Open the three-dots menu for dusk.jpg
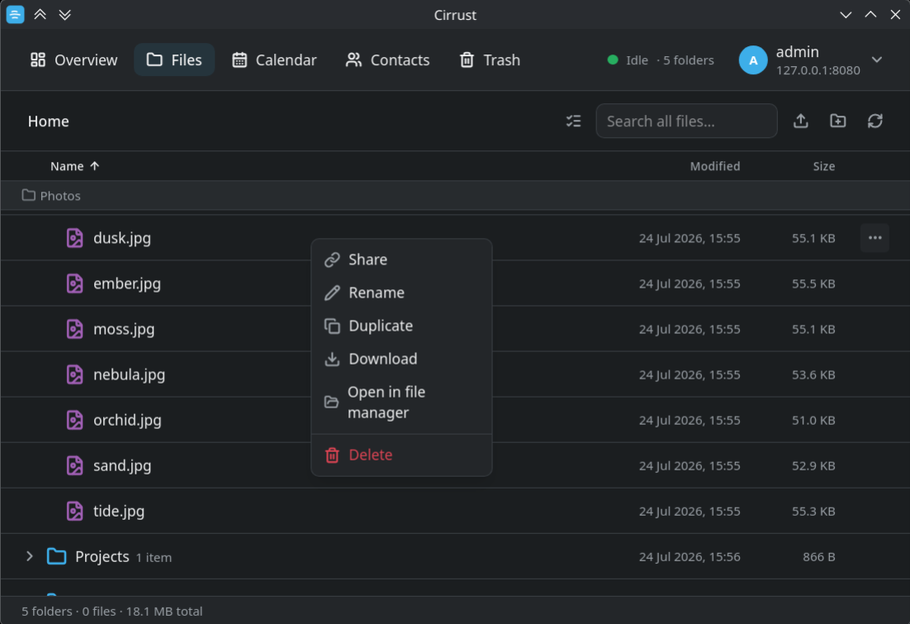The width and height of the screenshot is (910, 624). 874,238
